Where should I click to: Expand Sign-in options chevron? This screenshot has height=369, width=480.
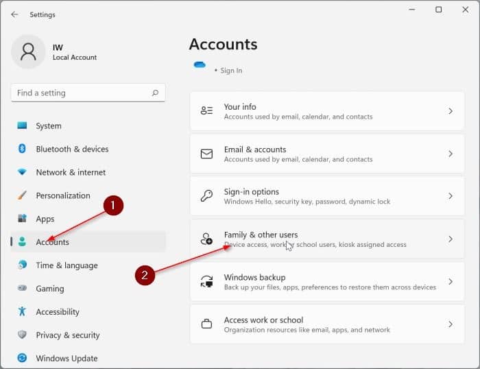click(451, 196)
